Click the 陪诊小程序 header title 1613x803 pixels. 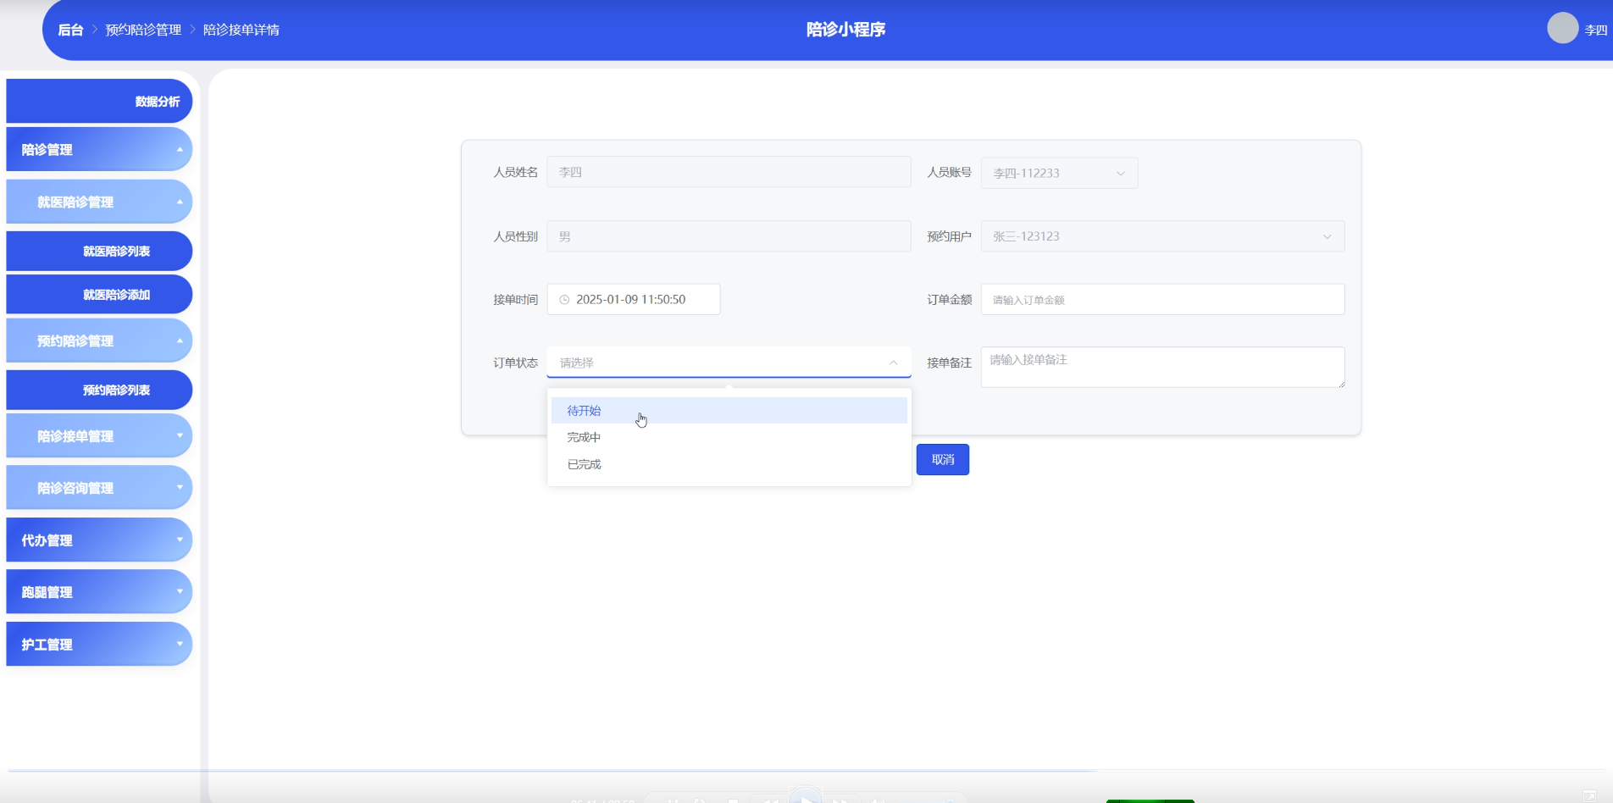pyautogui.click(x=845, y=30)
